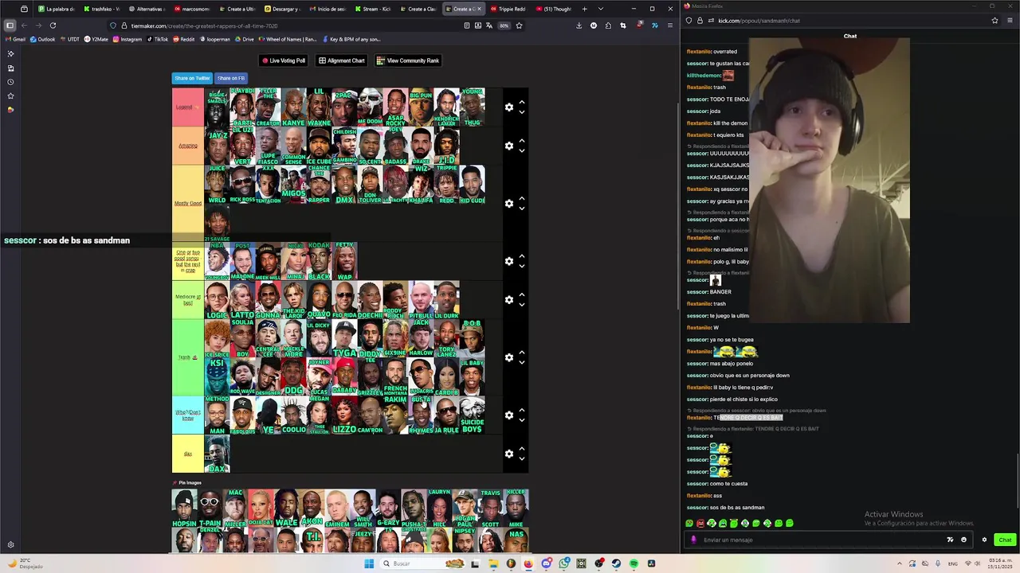
Task: Open settings gear for Mediocre or bad row
Action: click(x=509, y=300)
